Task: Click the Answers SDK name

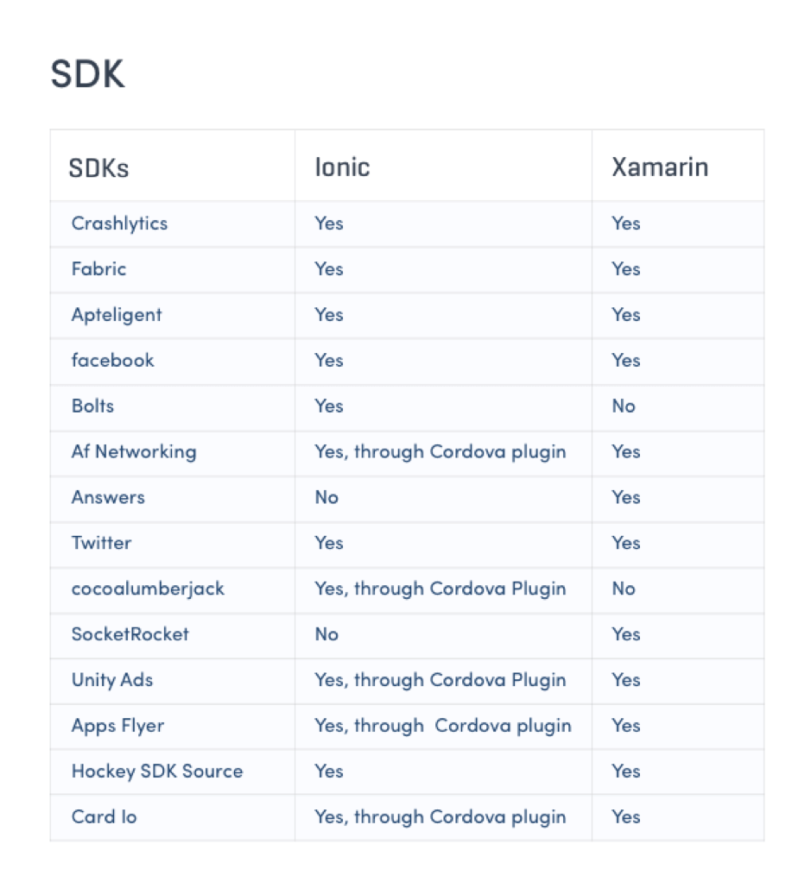Action: [x=108, y=497]
